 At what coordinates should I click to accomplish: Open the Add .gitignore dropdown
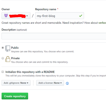click(16, 83)
